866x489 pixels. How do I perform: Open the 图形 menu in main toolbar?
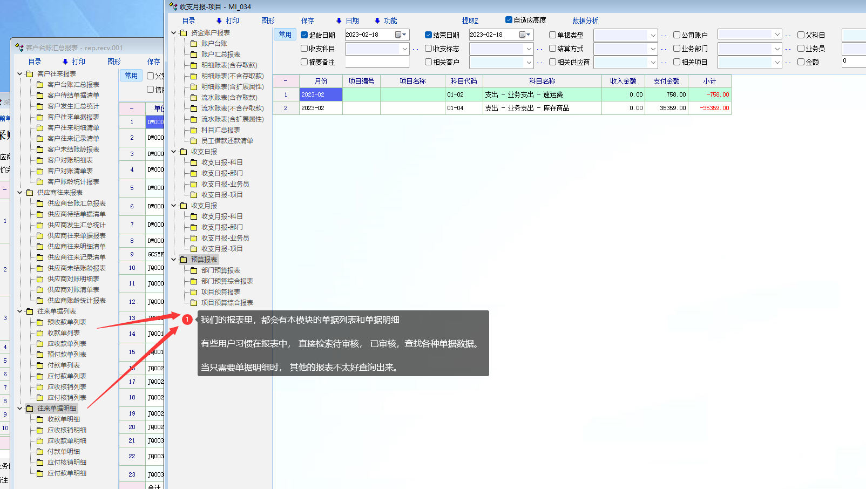[268, 21]
